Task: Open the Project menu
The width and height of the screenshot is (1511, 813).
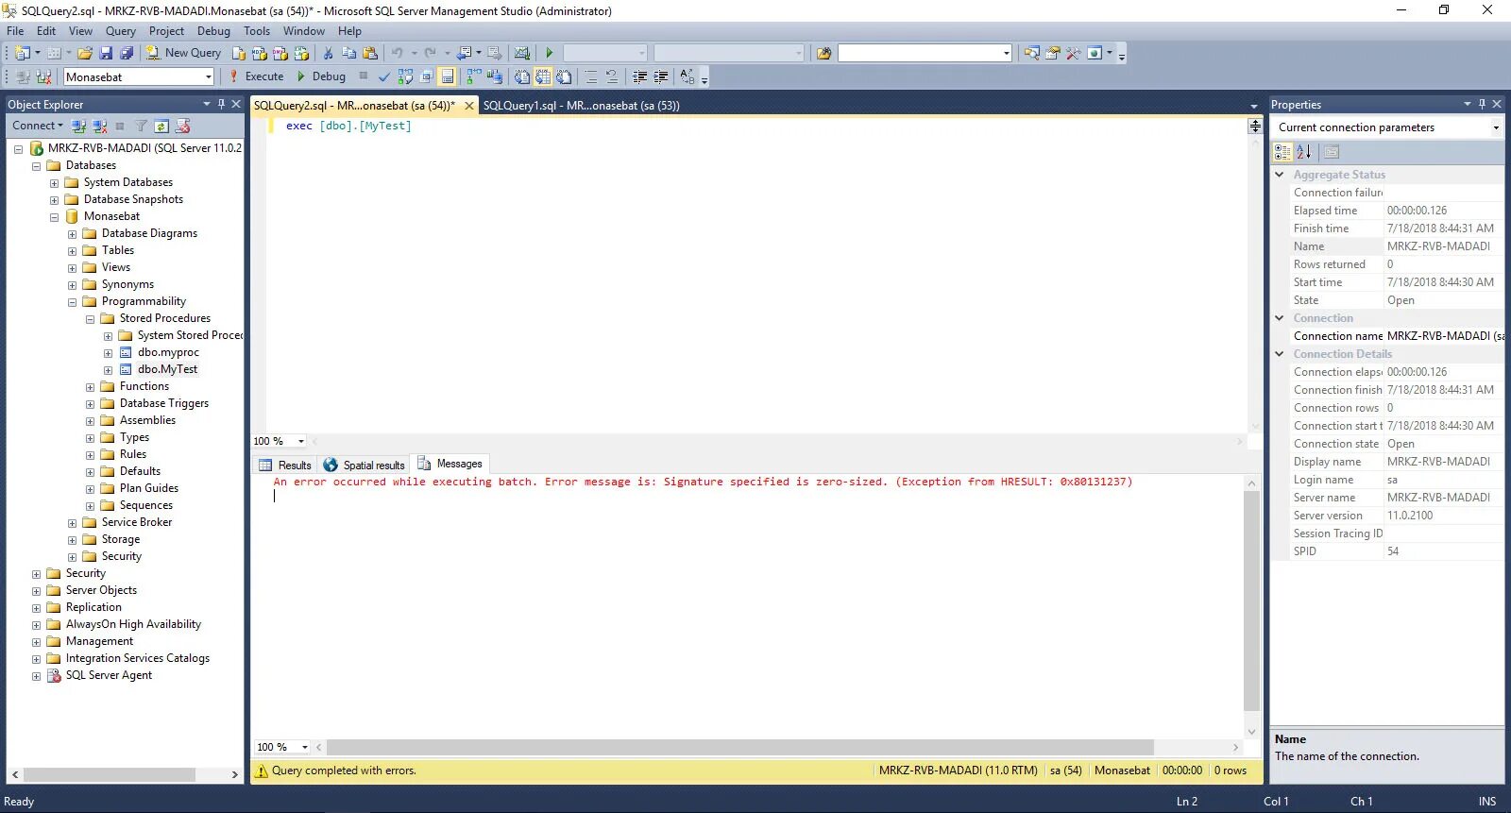Action: (166, 31)
